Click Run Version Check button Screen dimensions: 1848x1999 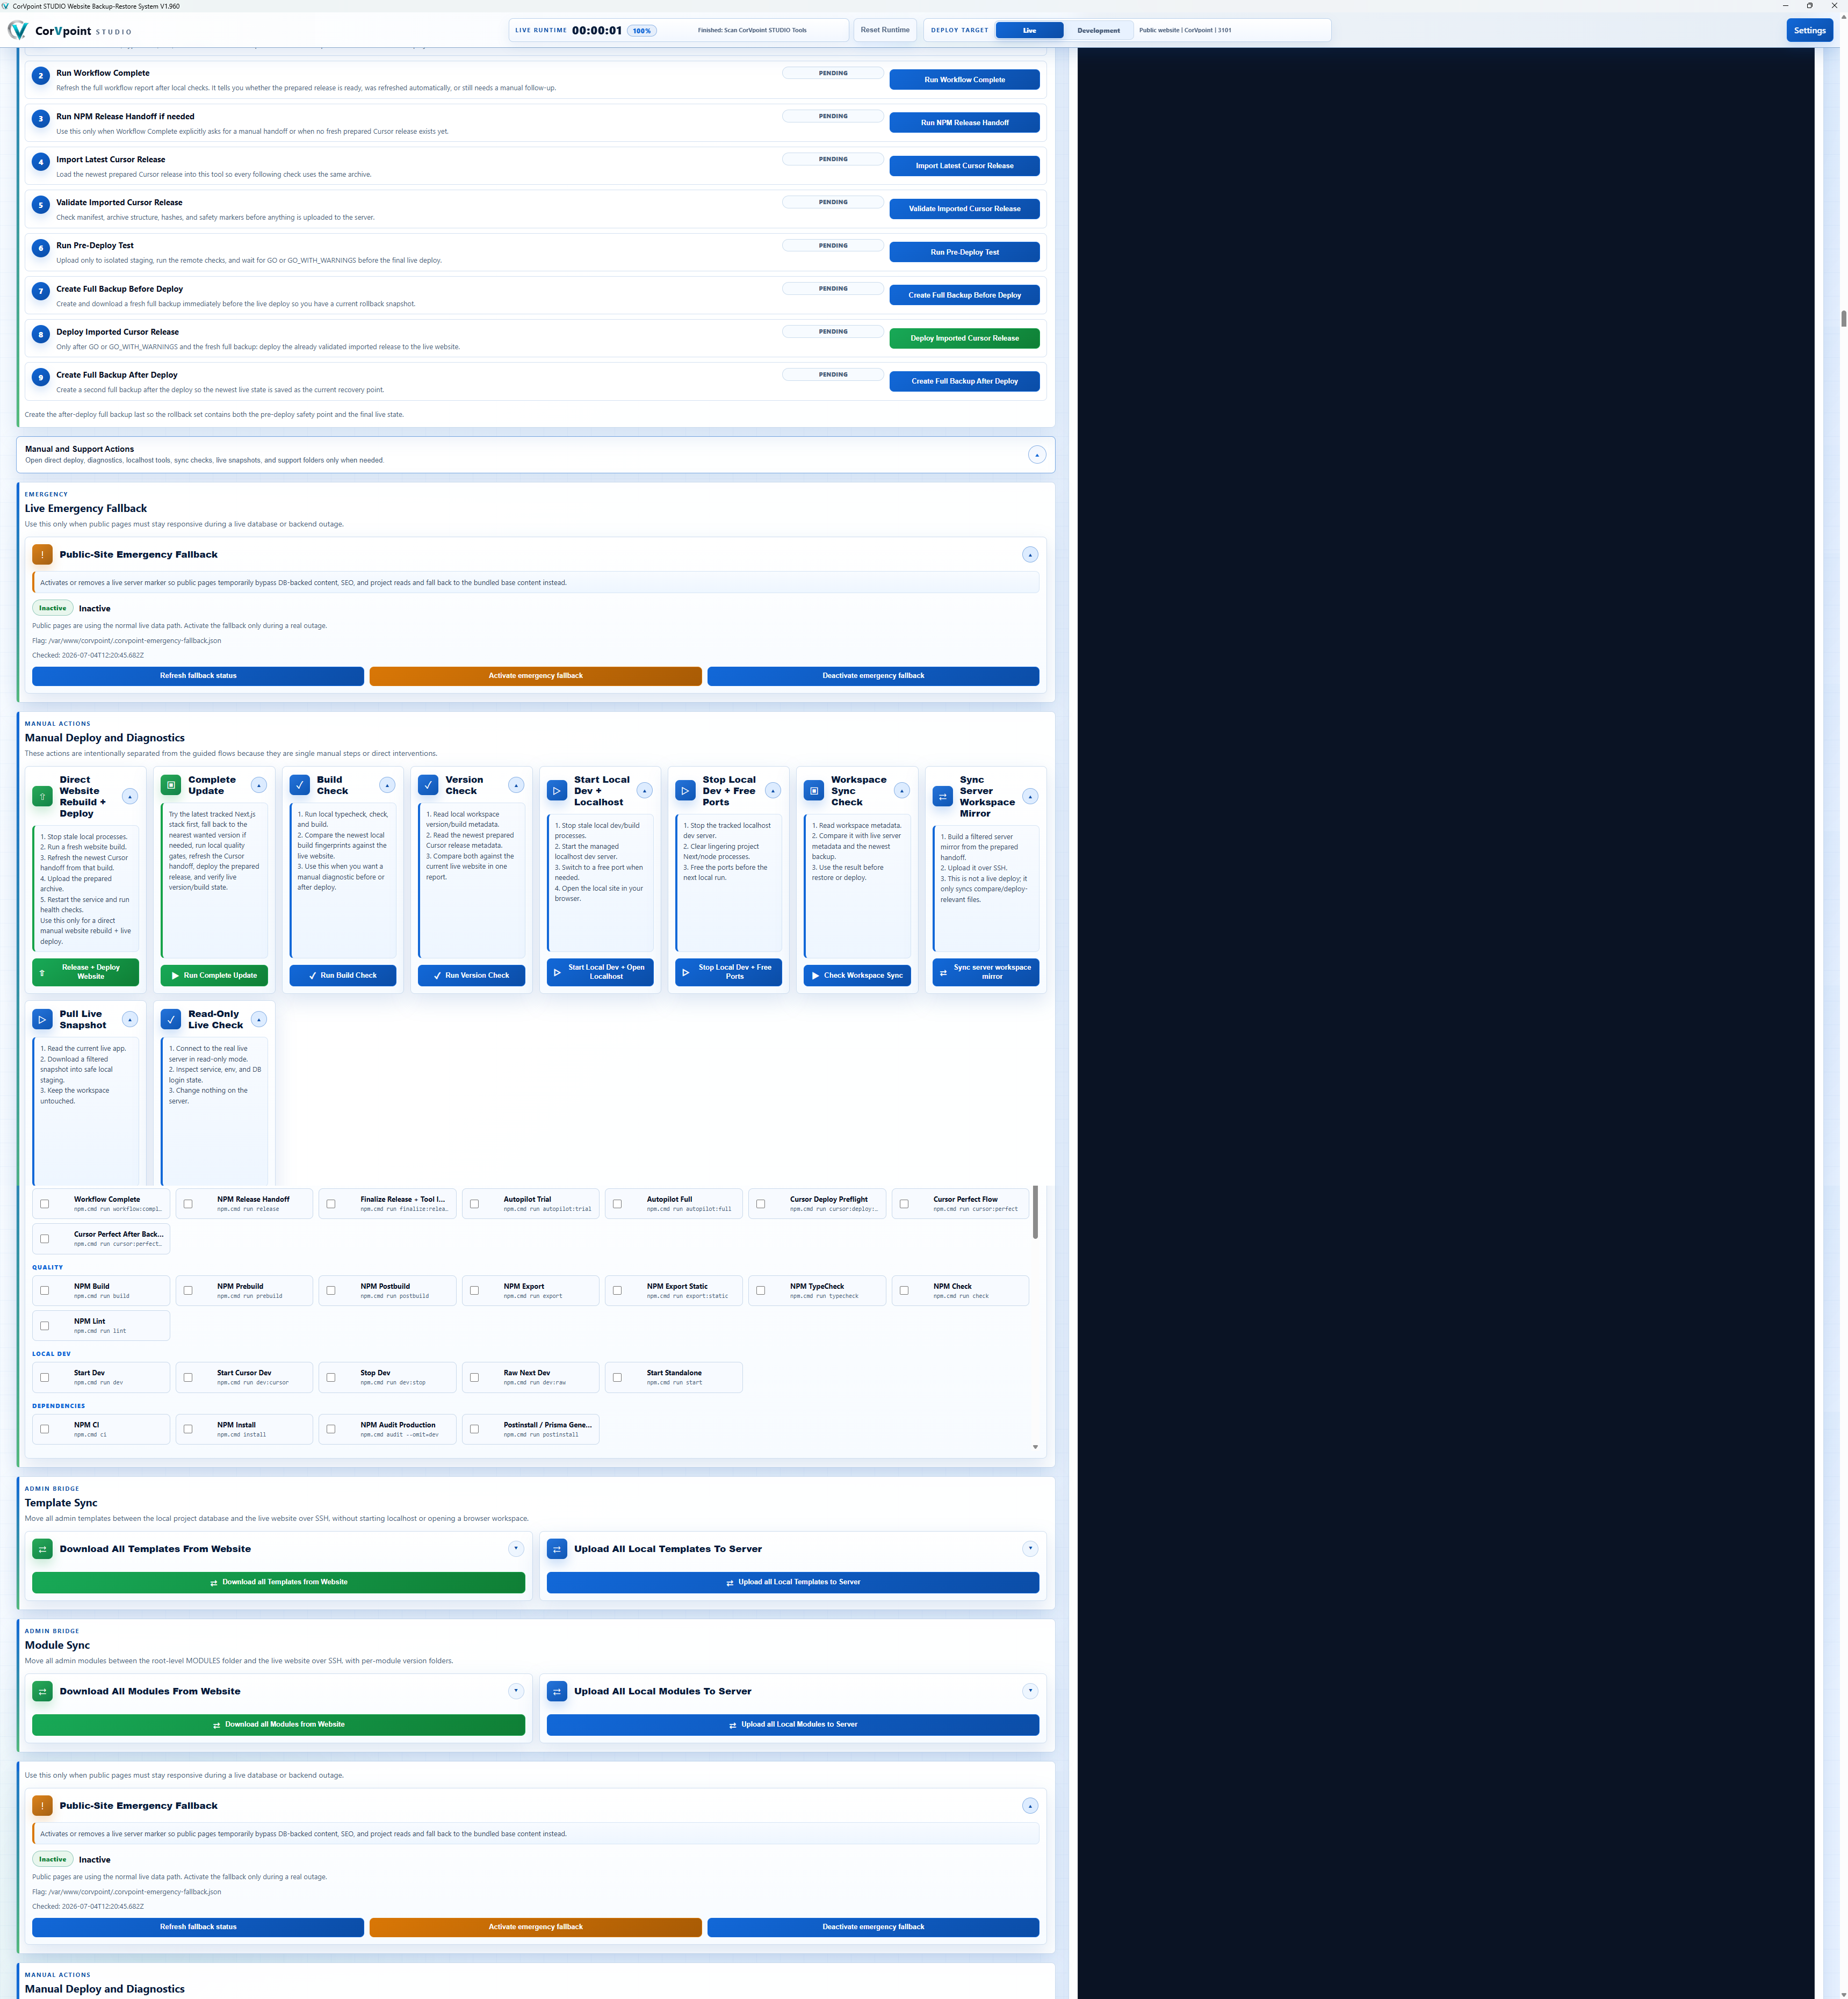471,975
